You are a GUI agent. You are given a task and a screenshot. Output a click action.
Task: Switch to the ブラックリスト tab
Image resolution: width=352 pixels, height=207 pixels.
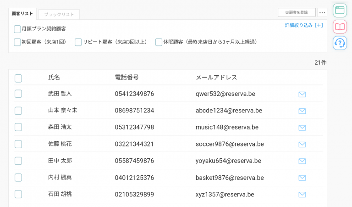[59, 14]
